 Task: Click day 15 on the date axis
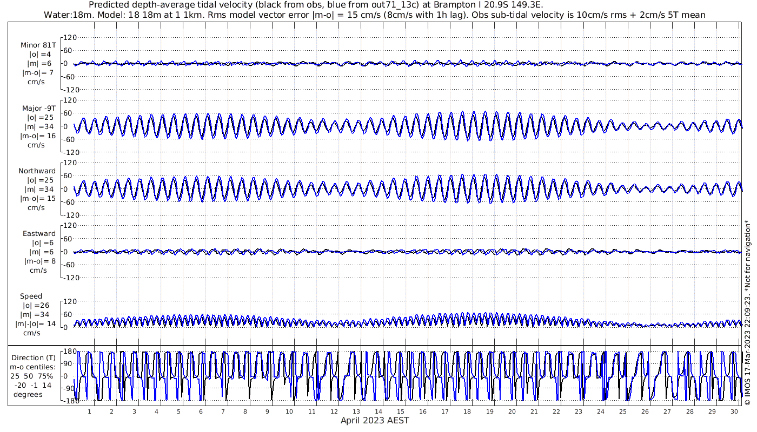point(401,411)
